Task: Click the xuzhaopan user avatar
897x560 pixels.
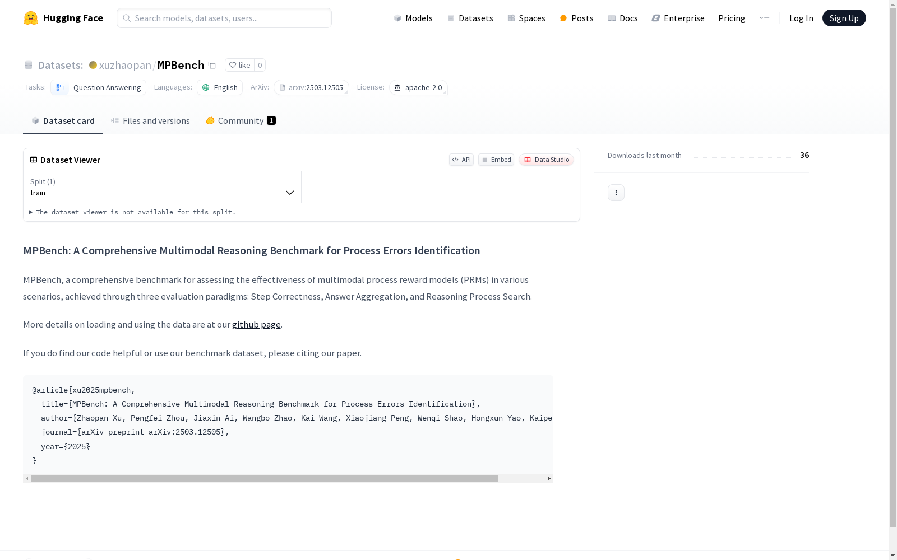Action: pyautogui.click(x=93, y=65)
